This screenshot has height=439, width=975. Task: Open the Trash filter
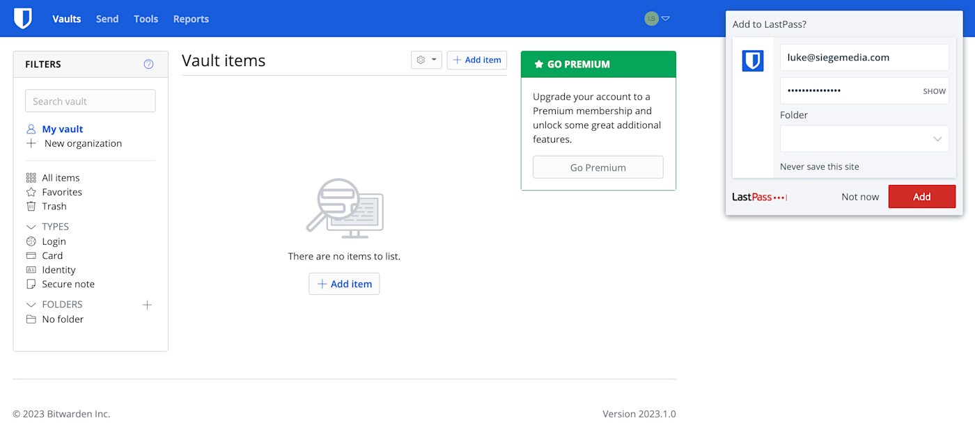click(x=54, y=206)
